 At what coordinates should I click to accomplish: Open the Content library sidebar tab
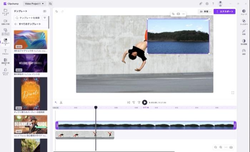point(5,32)
